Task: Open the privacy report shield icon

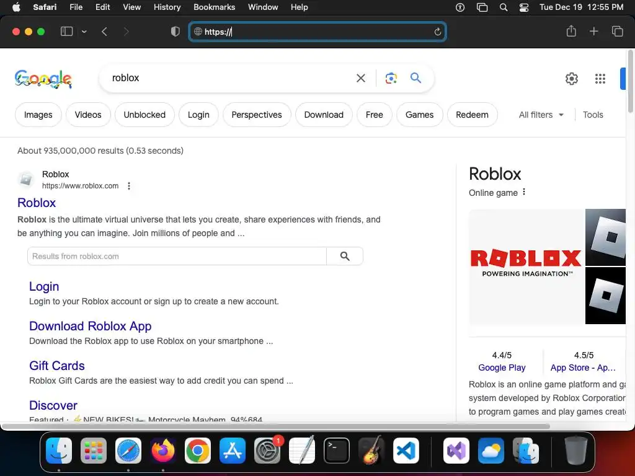Action: click(x=175, y=32)
